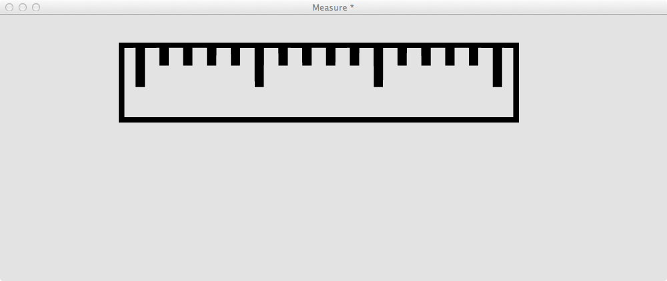Click the ruler's right vertical border
Image resolution: width=667 pixels, height=281 pixels.
click(x=516, y=83)
